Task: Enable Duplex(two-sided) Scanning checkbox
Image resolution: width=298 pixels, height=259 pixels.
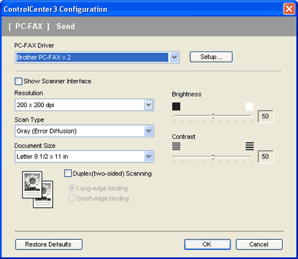Action: pyautogui.click(x=68, y=173)
